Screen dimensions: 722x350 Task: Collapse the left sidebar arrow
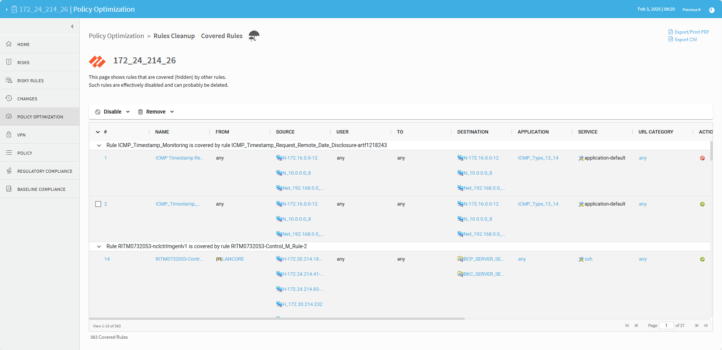72,26
